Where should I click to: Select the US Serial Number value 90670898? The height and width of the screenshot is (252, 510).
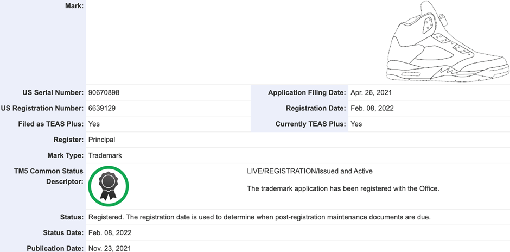point(104,92)
